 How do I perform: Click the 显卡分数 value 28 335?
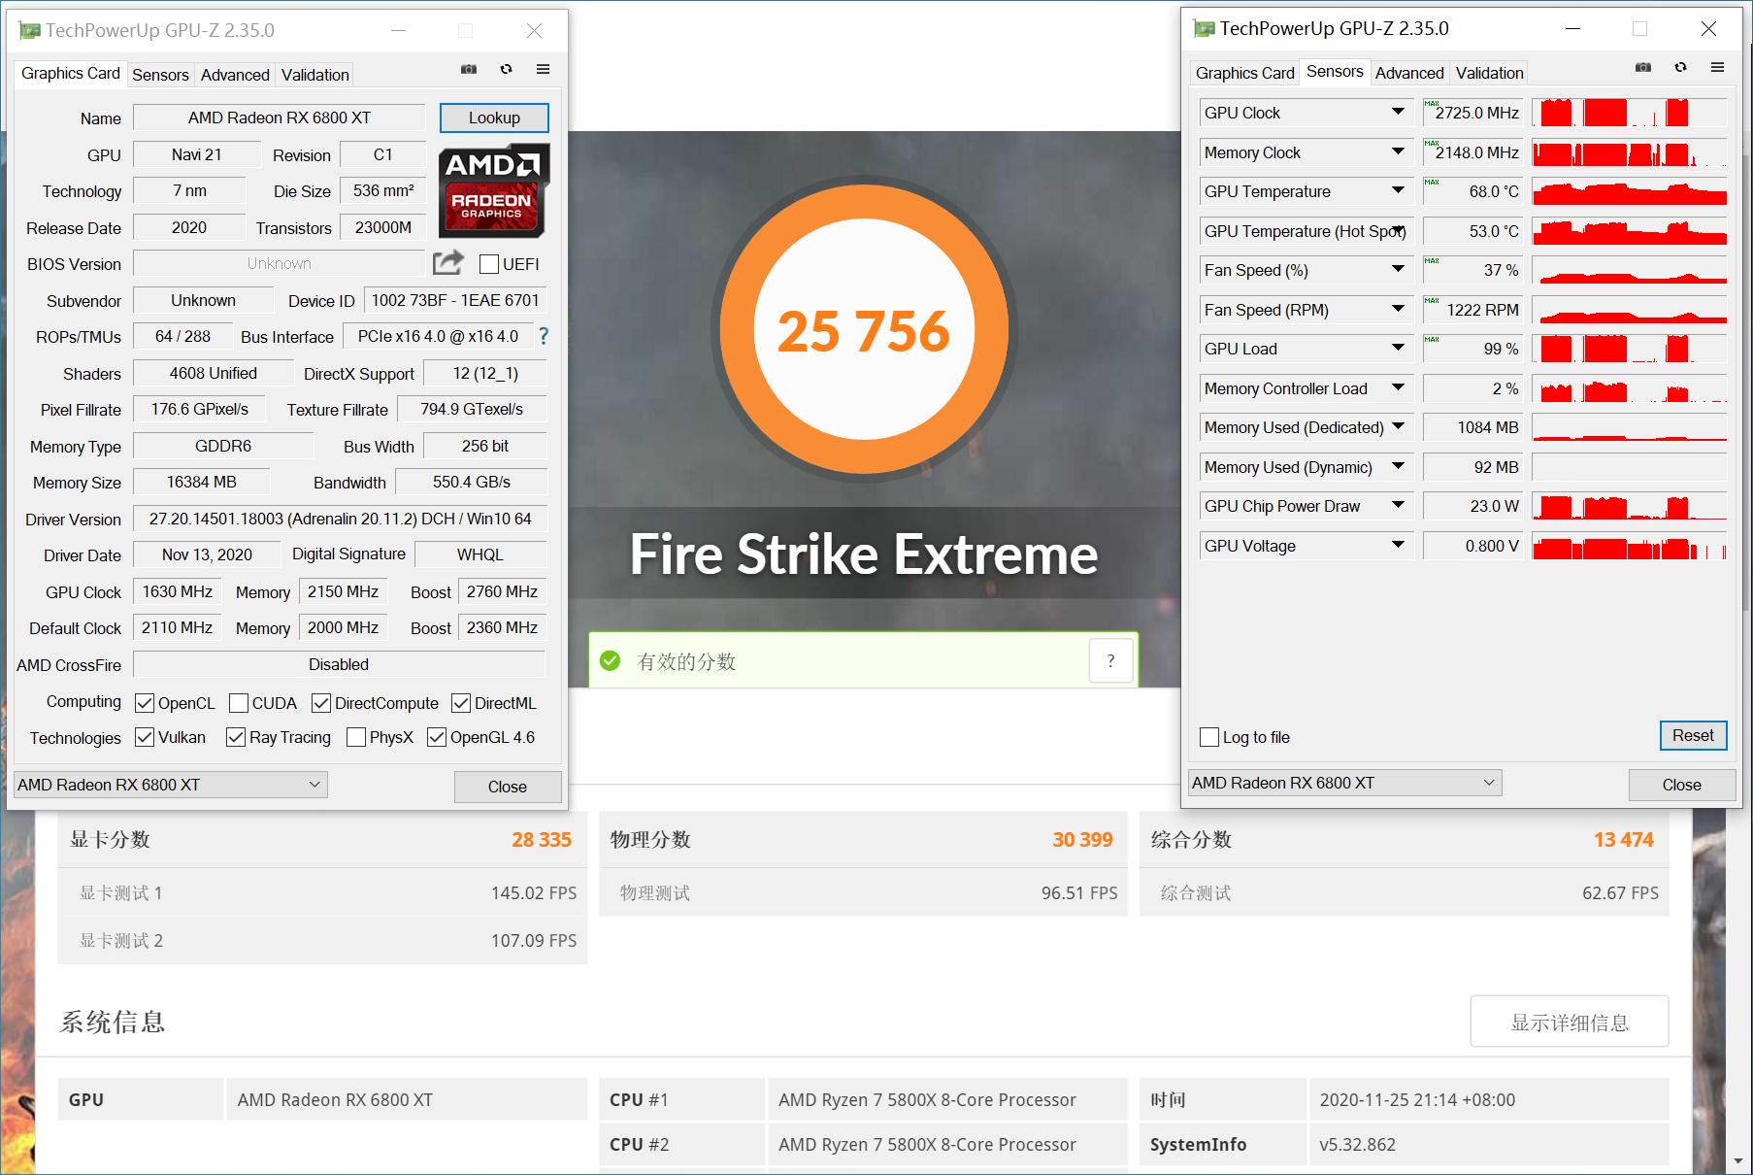542,840
